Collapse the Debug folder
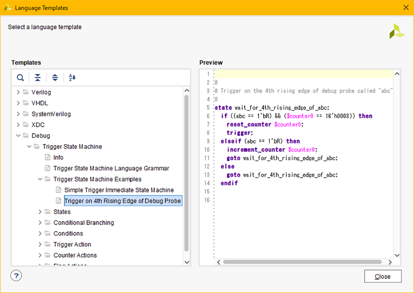Screen dimensions: 414x293 (x=18, y=136)
